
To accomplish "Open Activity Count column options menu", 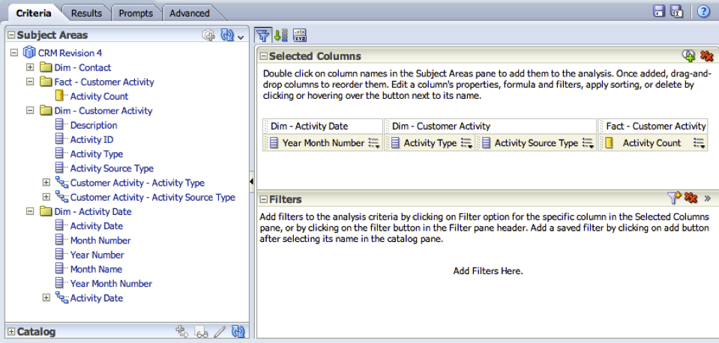I will point(699,143).
